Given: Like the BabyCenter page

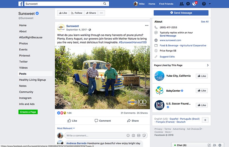Looking at the screenshot, I should tap(202, 90).
